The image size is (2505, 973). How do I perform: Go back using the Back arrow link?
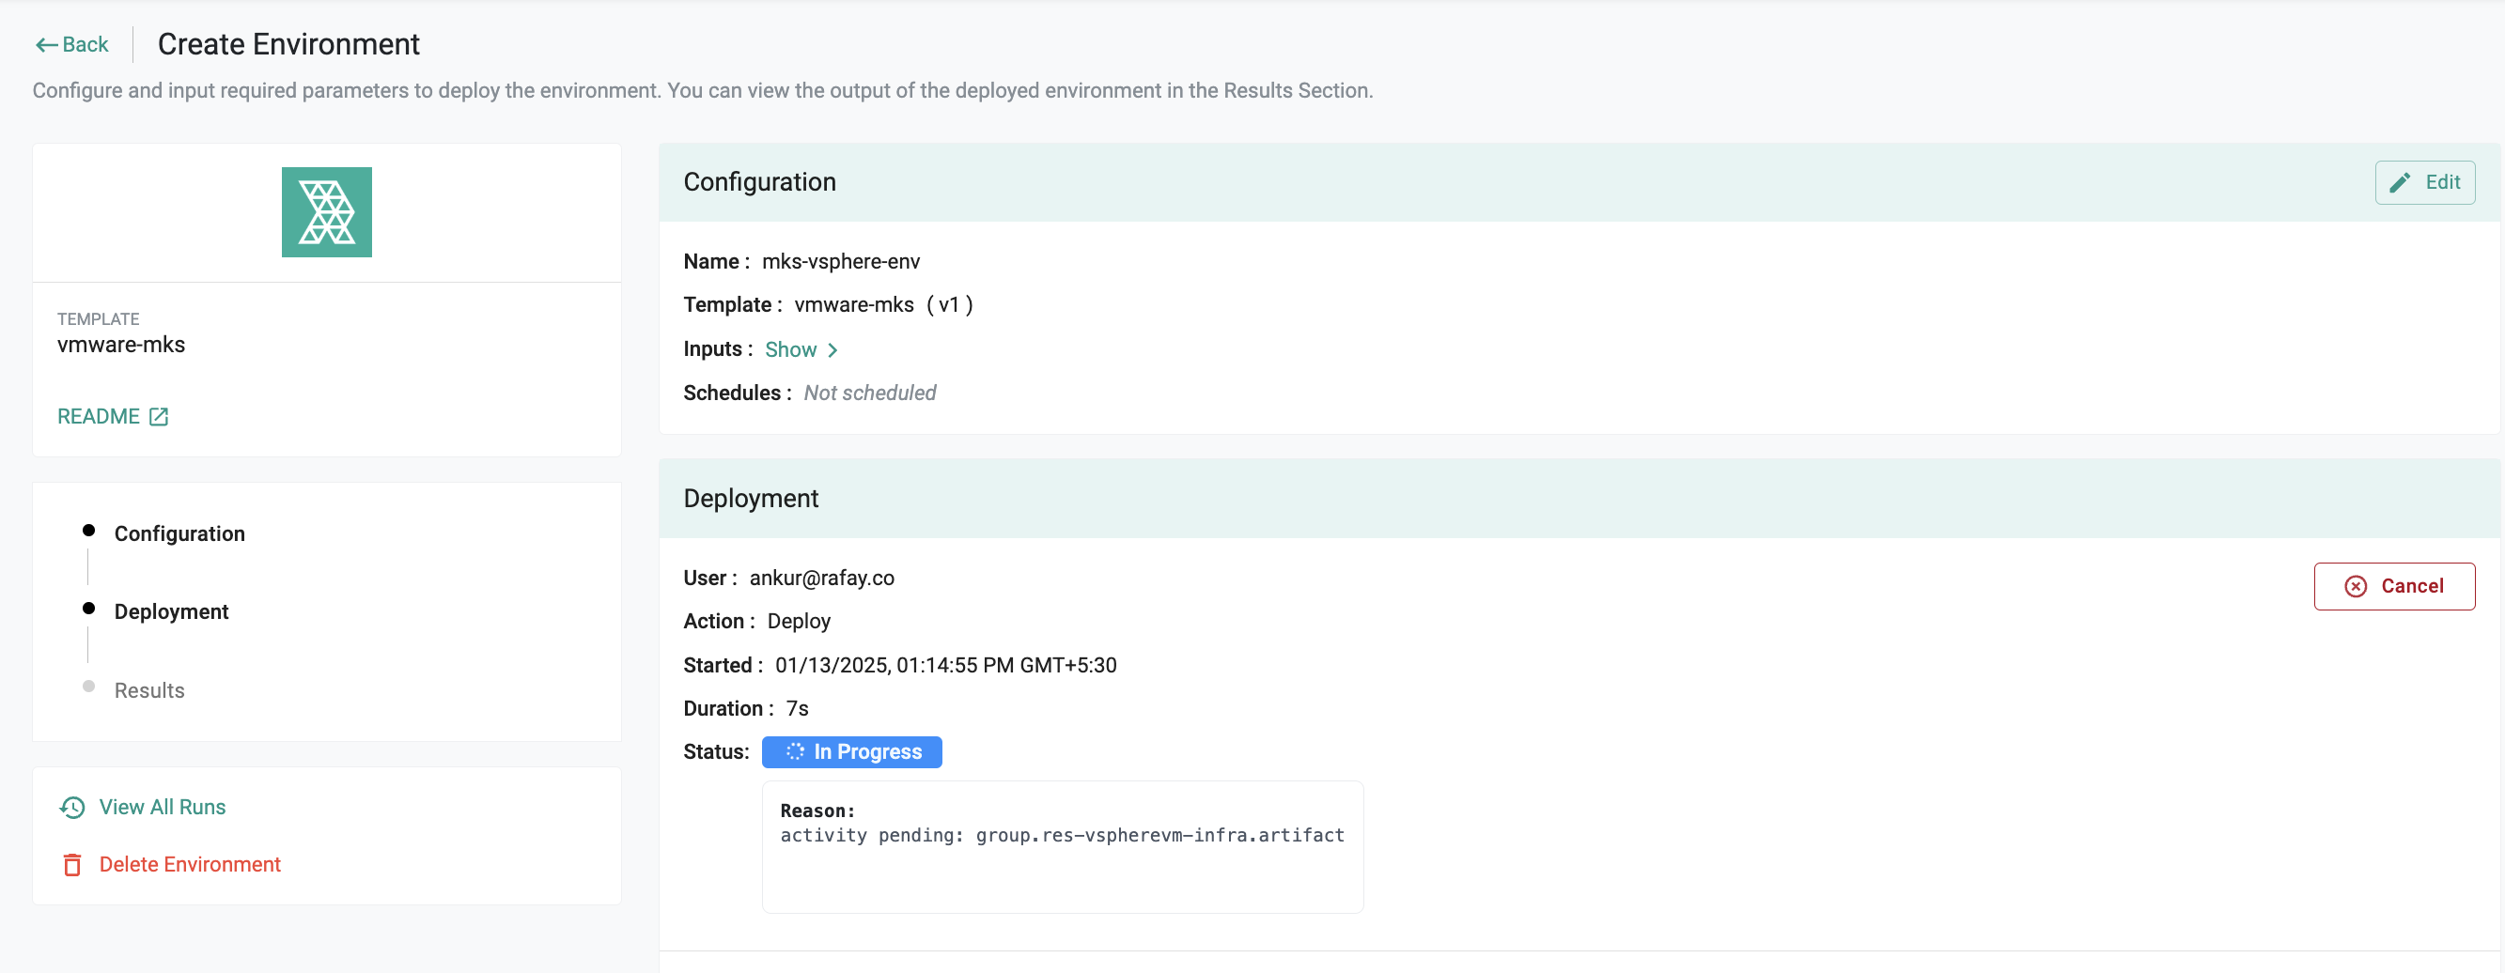click(71, 45)
